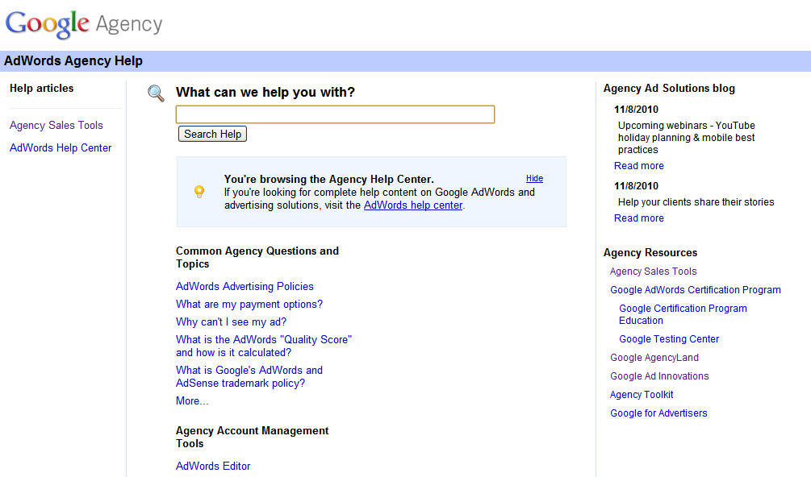This screenshot has width=811, height=477.
Task: Click the 'What can we help you with?' heading
Action: 265,93
